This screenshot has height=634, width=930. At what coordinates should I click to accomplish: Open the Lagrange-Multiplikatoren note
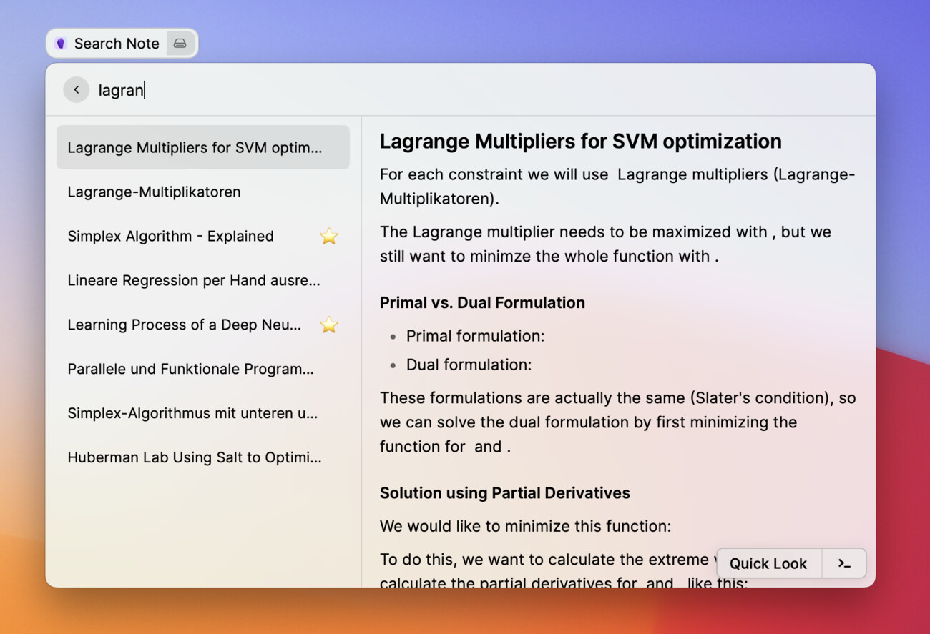154,192
